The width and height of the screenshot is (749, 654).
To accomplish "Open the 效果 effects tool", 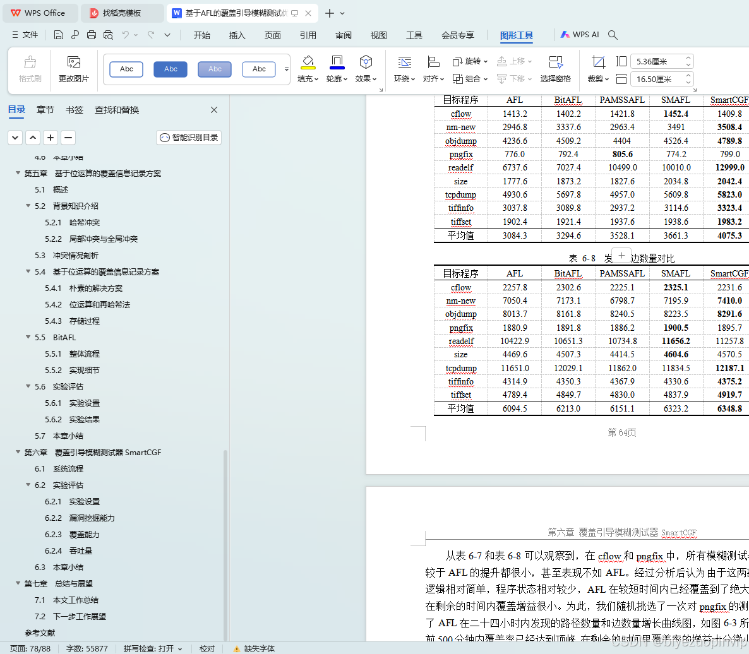I will pyautogui.click(x=366, y=63).
